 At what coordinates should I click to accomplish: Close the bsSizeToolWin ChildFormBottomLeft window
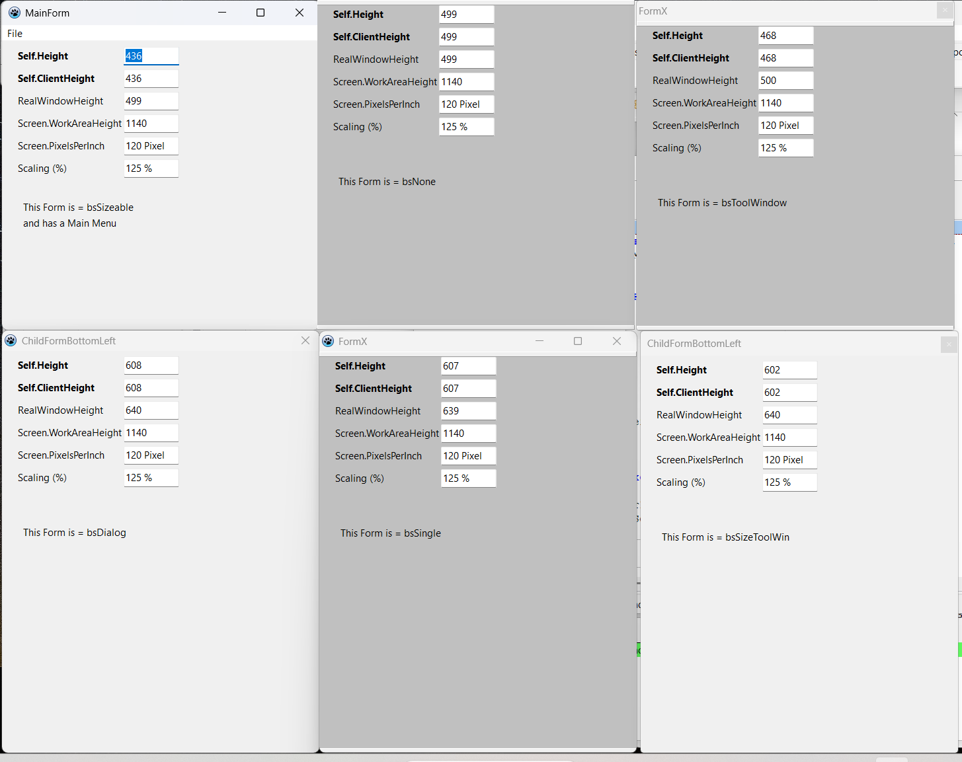coord(949,344)
